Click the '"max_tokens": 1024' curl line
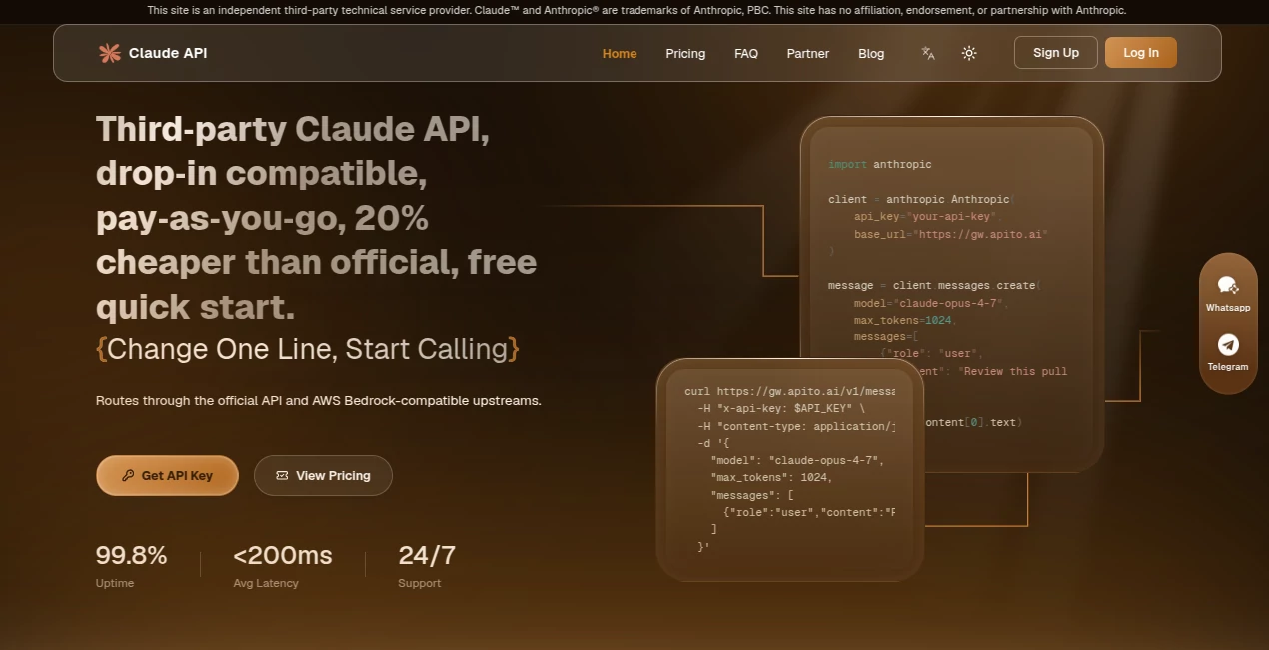 click(x=771, y=477)
